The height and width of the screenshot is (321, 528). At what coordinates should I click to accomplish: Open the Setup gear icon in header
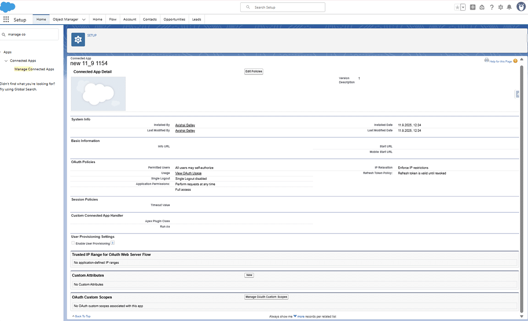[x=500, y=7]
